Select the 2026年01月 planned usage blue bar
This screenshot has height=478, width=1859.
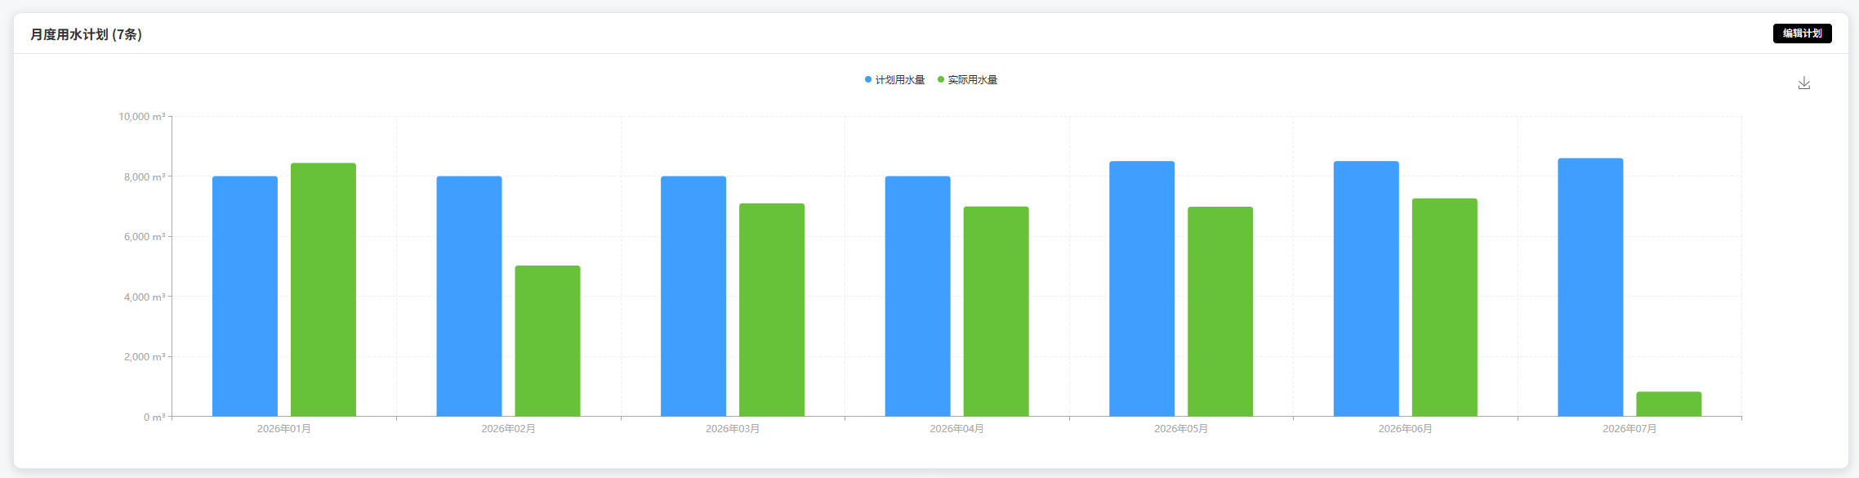coord(245,297)
